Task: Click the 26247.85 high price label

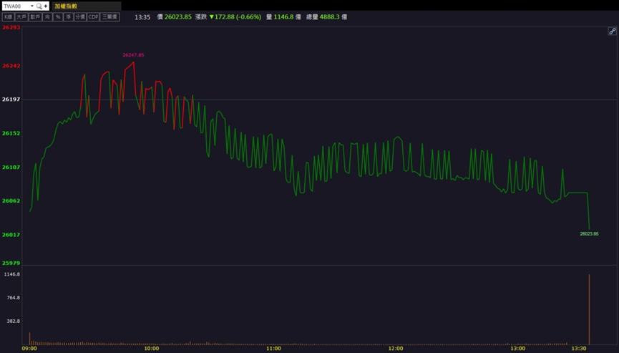Action: [x=133, y=55]
